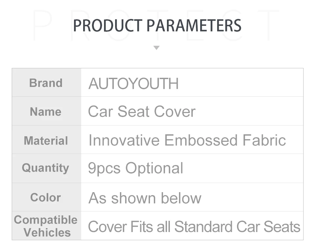Click the word Fabric in Material row
The width and height of the screenshot is (313, 250).
264,141
